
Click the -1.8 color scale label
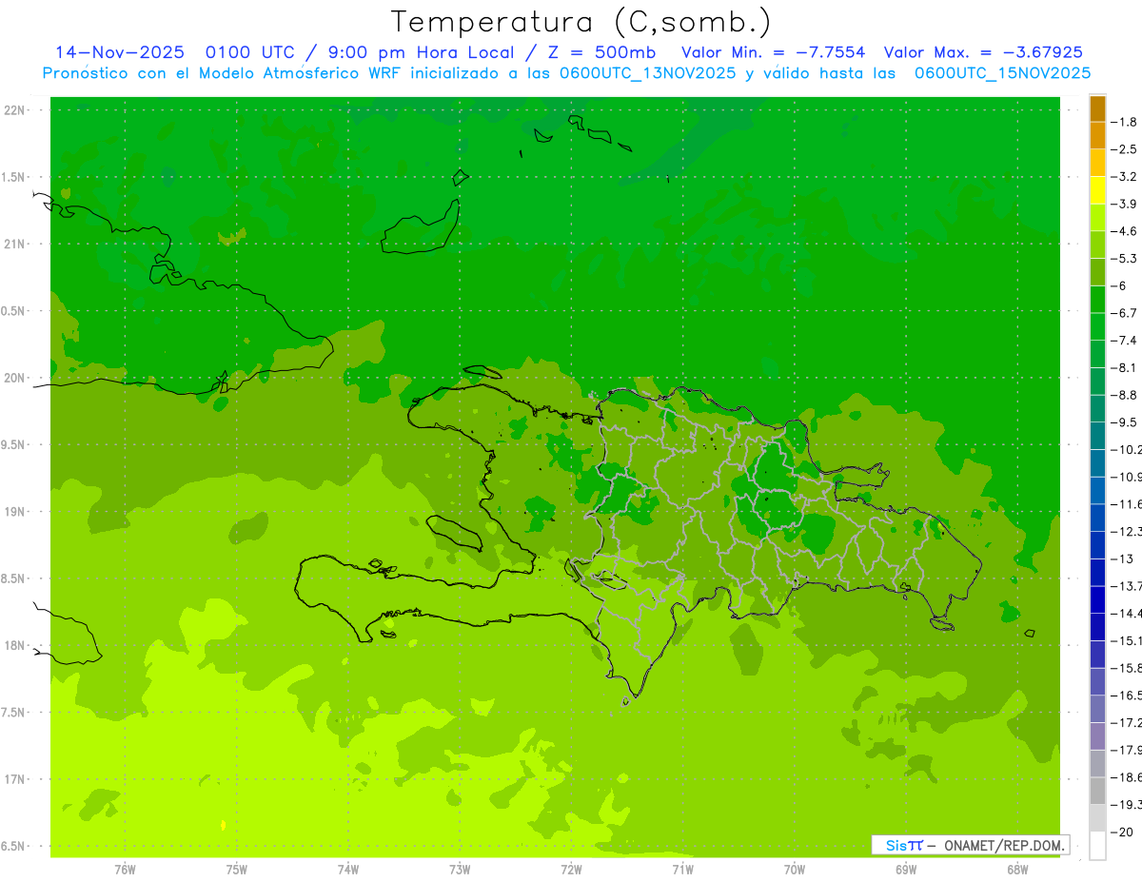coord(1123,122)
